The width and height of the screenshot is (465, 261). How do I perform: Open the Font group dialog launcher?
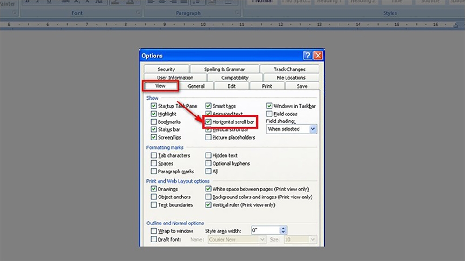click(x=138, y=13)
